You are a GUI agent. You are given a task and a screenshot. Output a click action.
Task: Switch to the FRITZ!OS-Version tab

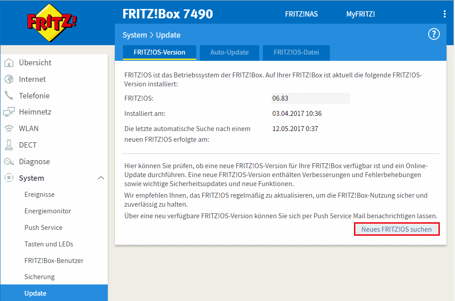159,52
